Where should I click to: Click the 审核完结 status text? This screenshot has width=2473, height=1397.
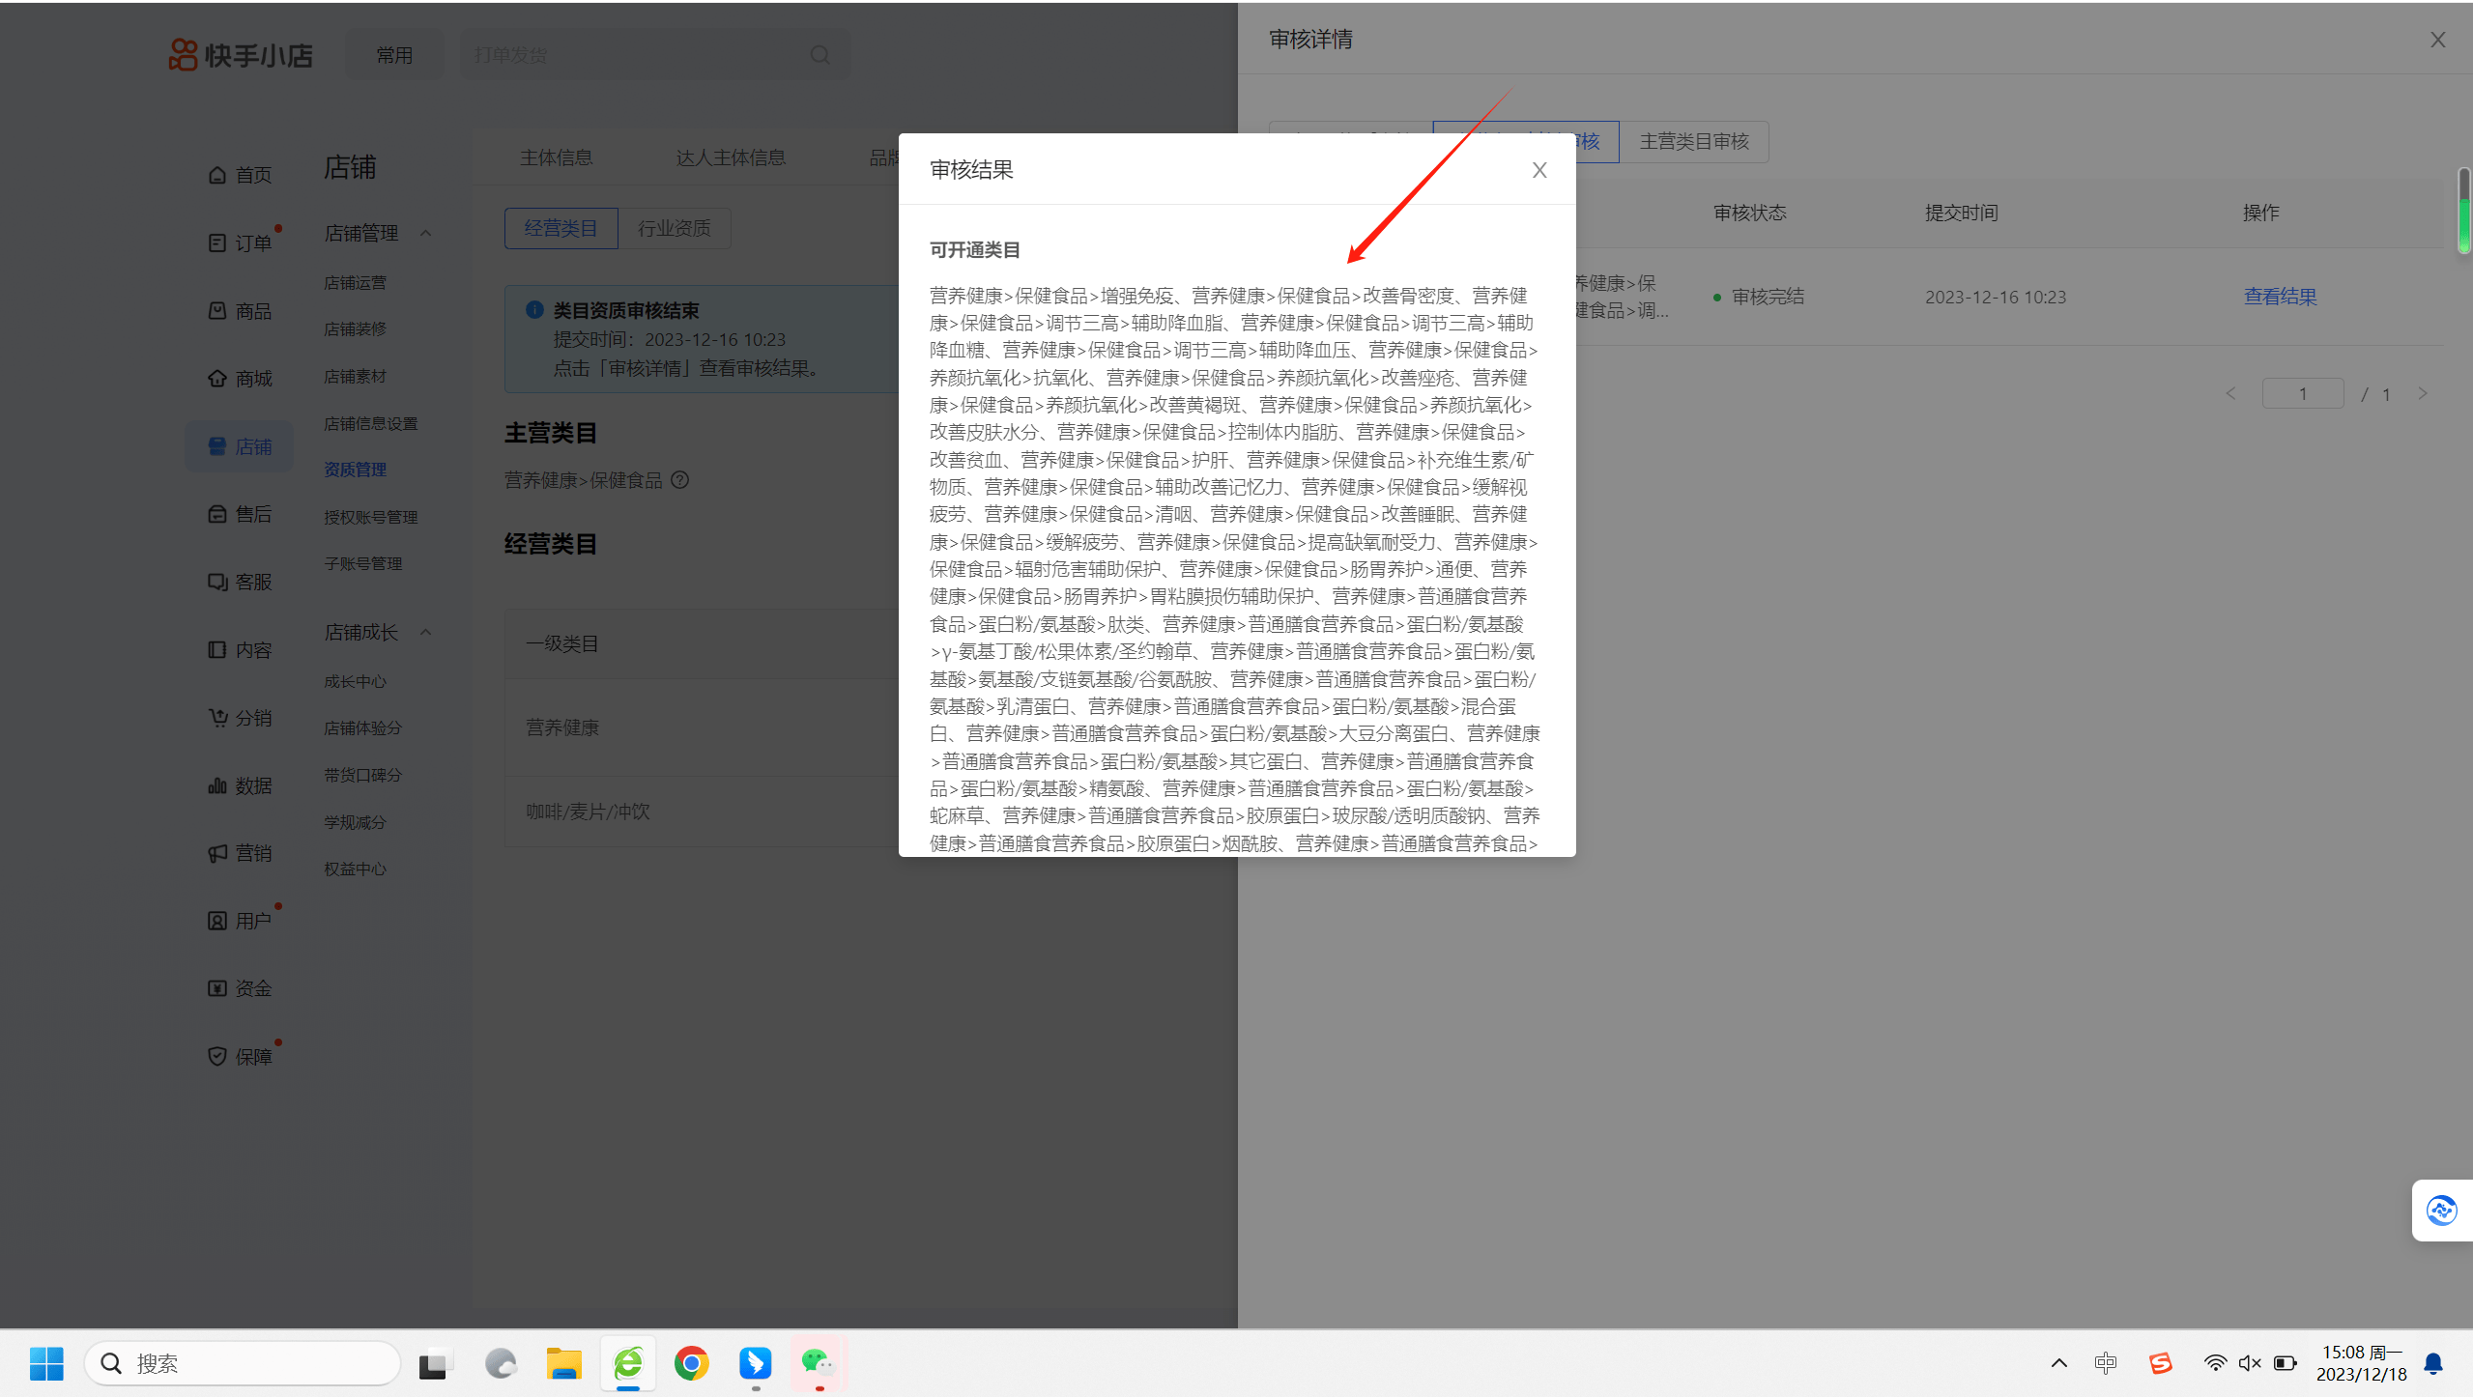click(1768, 297)
